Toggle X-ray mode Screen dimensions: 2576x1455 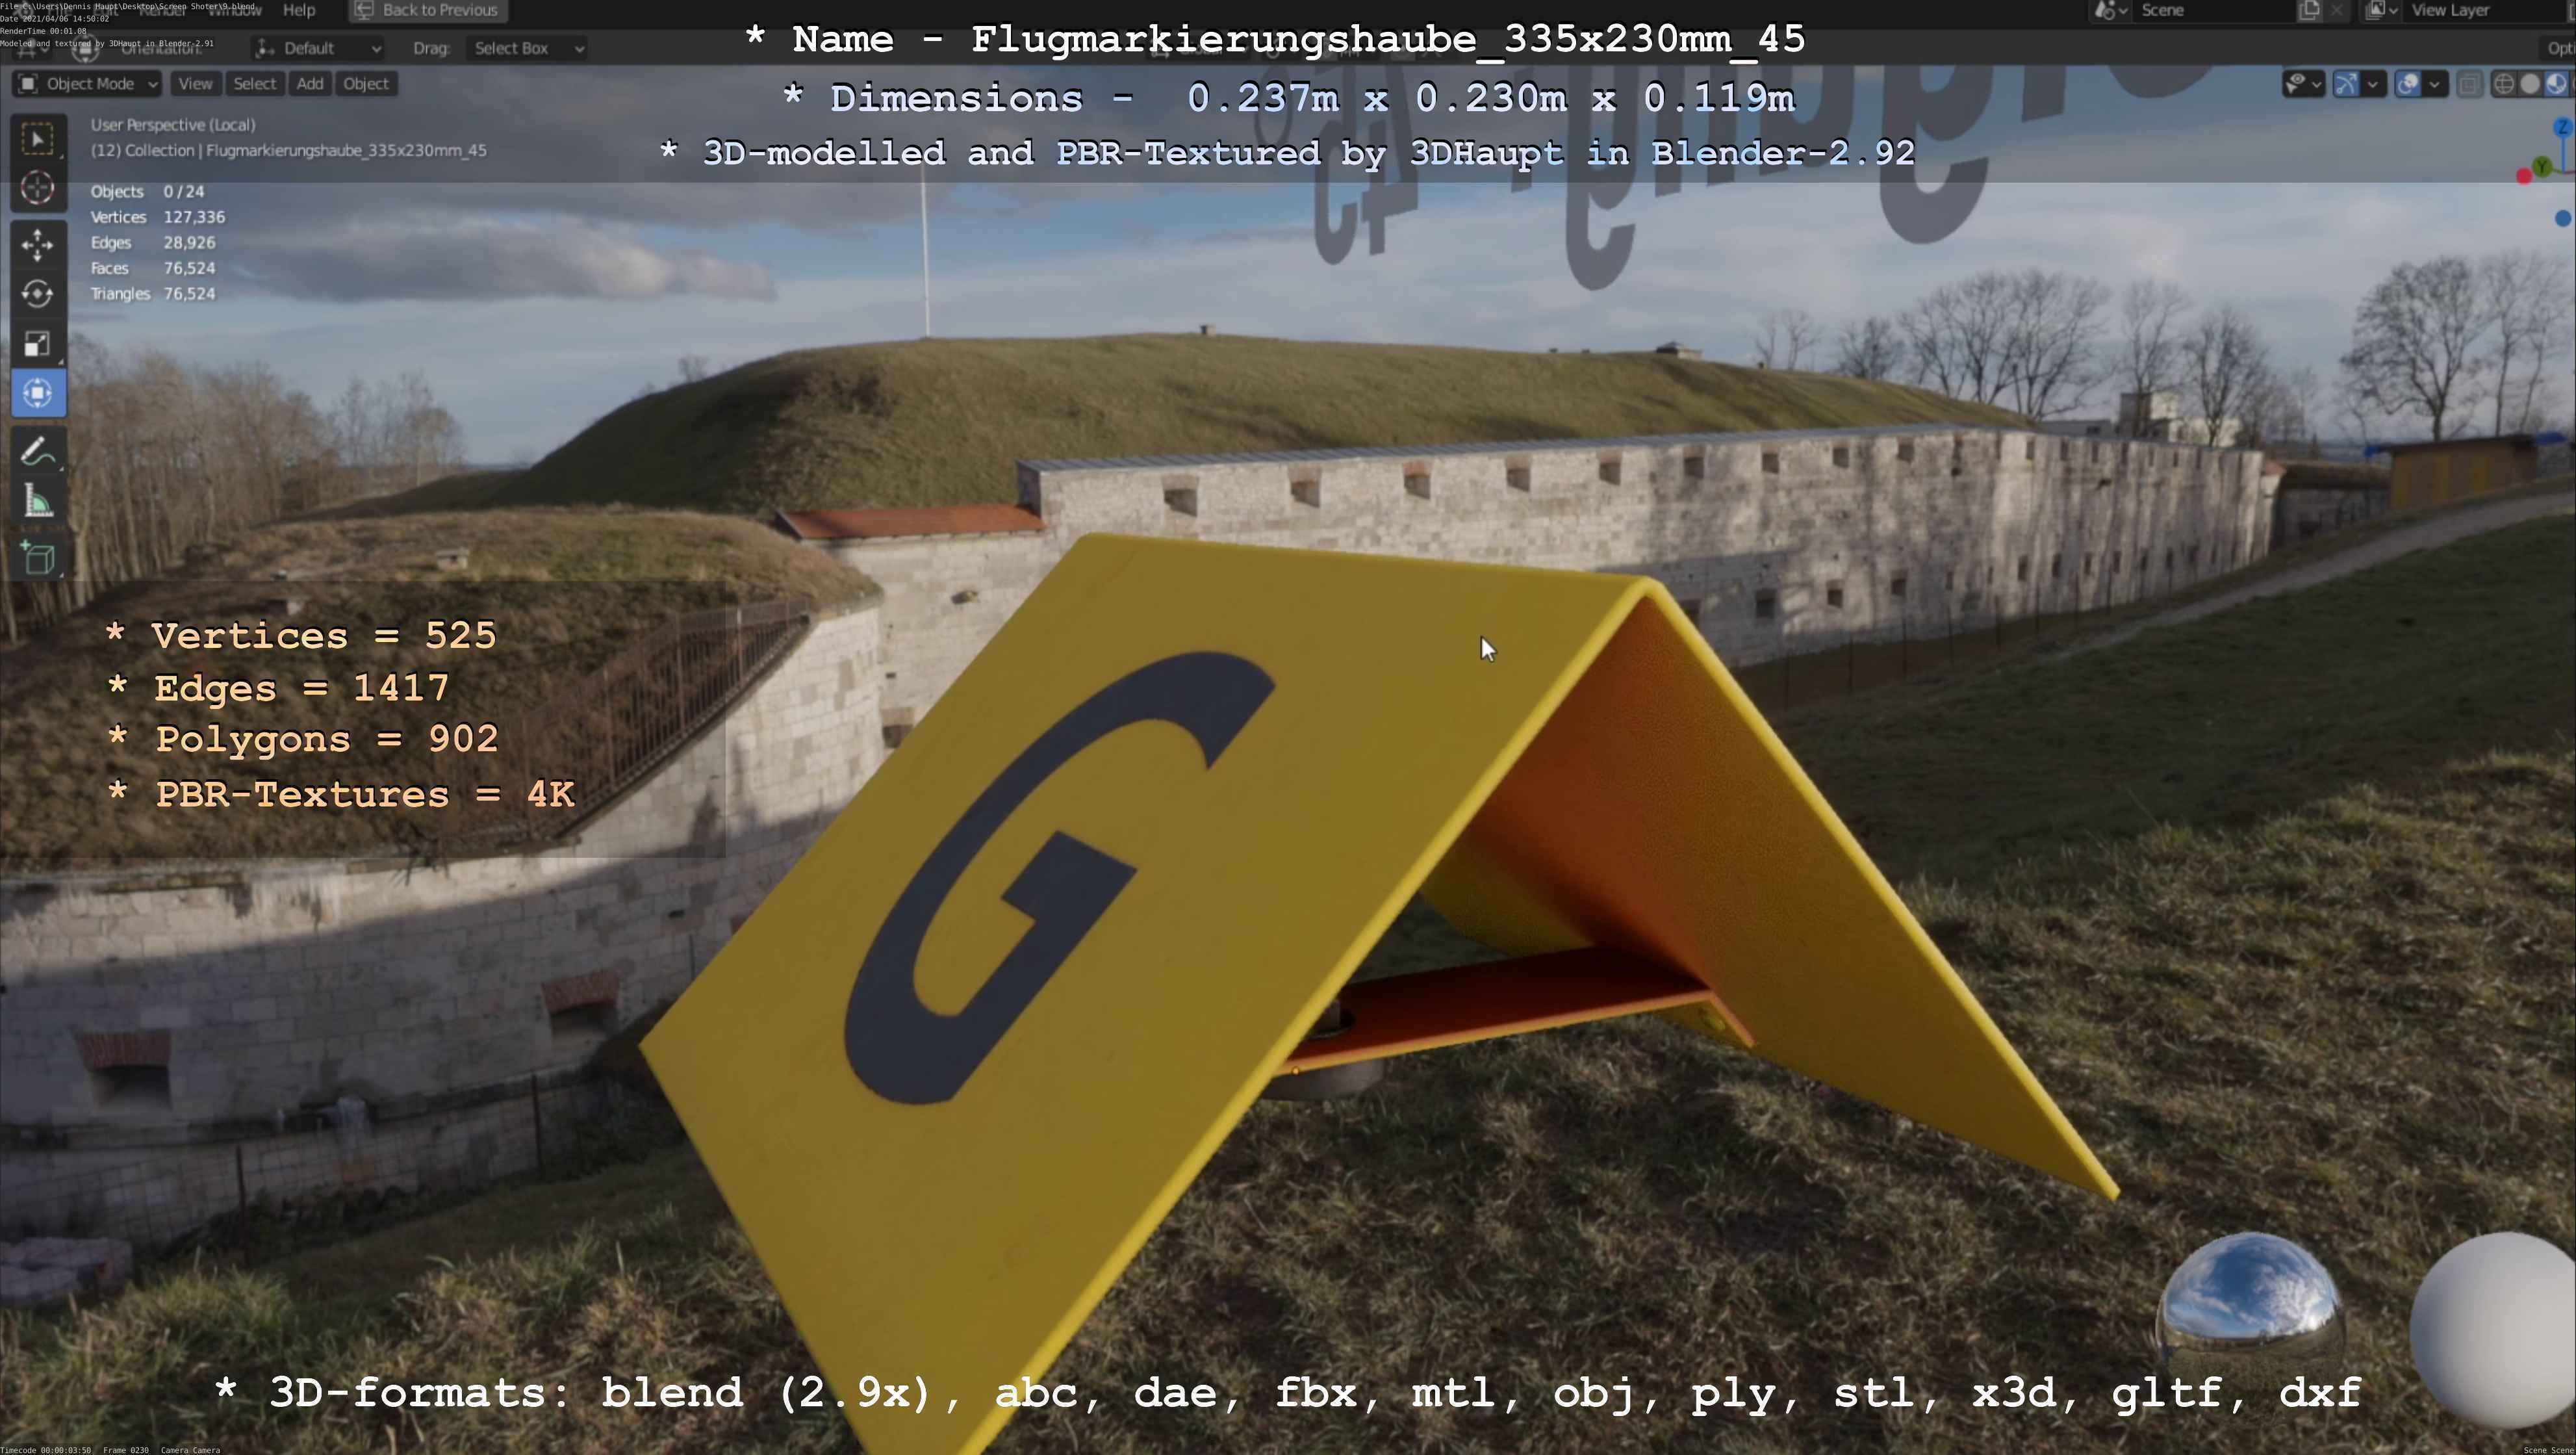click(2470, 84)
